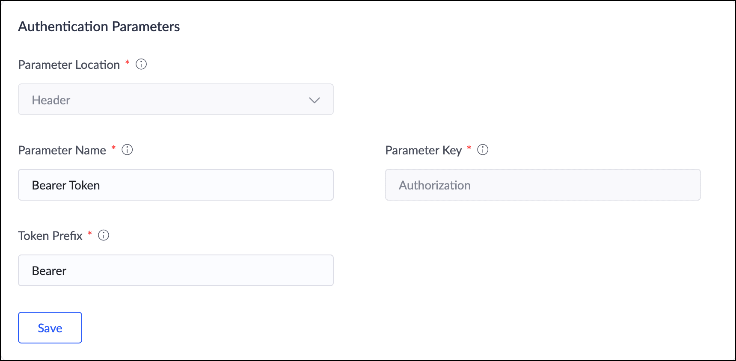Click red asterisk next to Token Prefix
736x361 pixels.
coord(90,234)
